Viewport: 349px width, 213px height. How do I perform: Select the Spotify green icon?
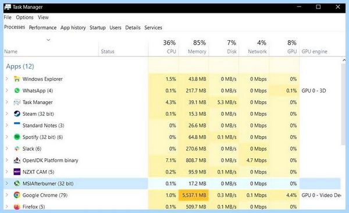[17, 137]
